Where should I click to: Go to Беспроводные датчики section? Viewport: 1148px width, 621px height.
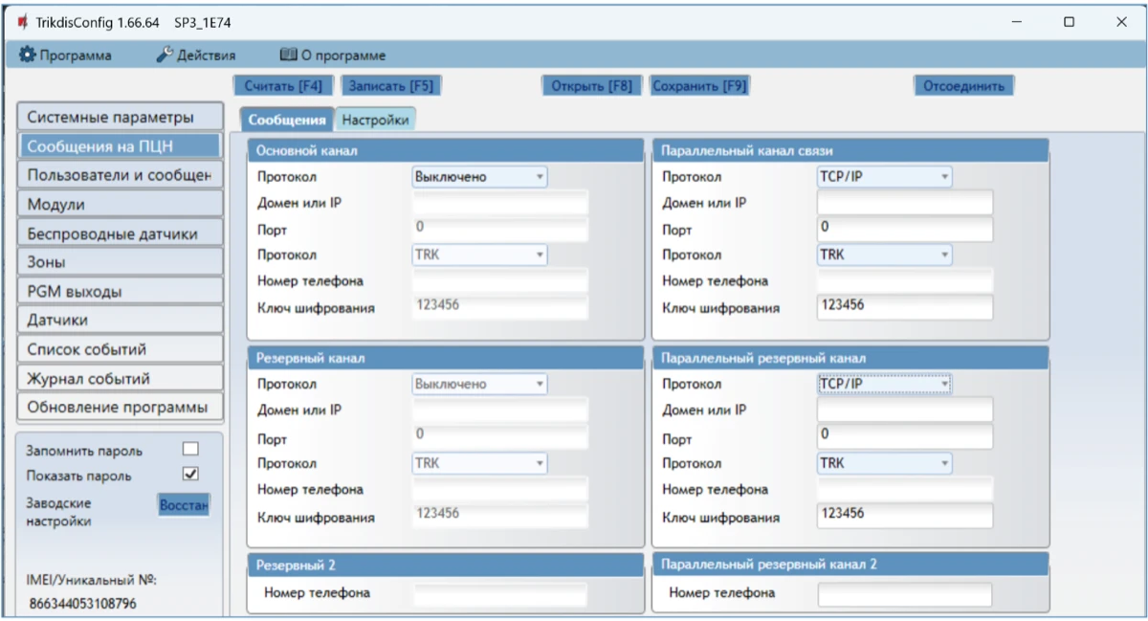120,233
